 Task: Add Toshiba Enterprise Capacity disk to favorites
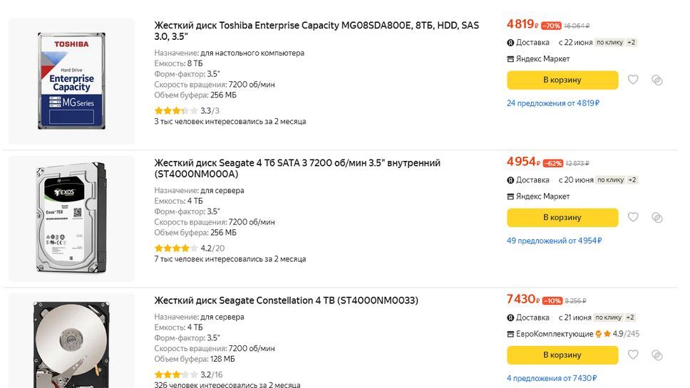633,80
